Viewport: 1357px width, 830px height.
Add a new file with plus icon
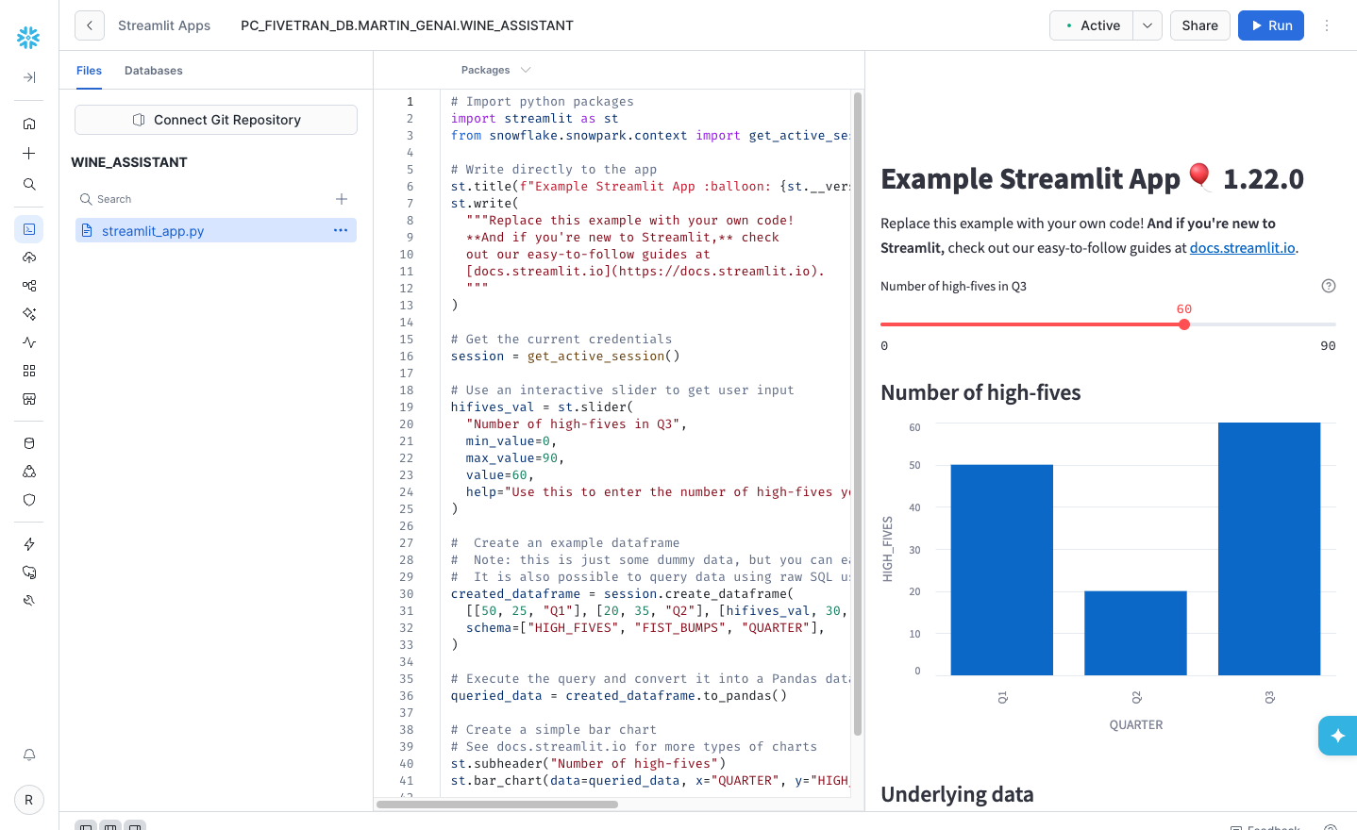pyautogui.click(x=342, y=199)
